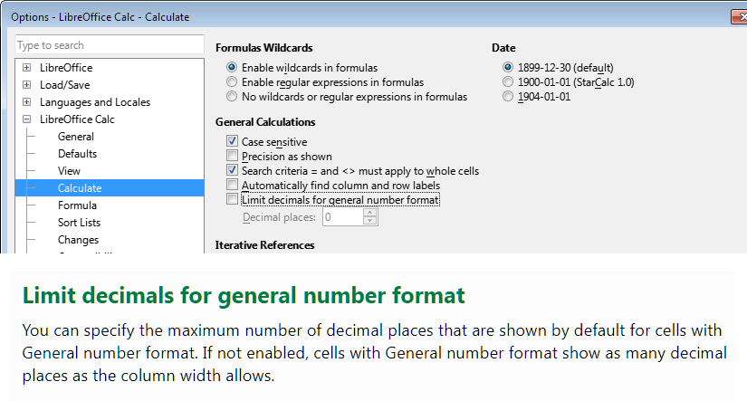747x401 pixels.
Task: Enable Precision as shown checkbox
Action: [x=232, y=156]
